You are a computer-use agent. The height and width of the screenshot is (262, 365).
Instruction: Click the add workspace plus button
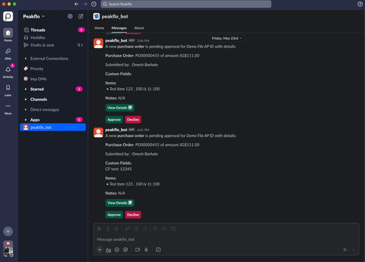click(8, 232)
